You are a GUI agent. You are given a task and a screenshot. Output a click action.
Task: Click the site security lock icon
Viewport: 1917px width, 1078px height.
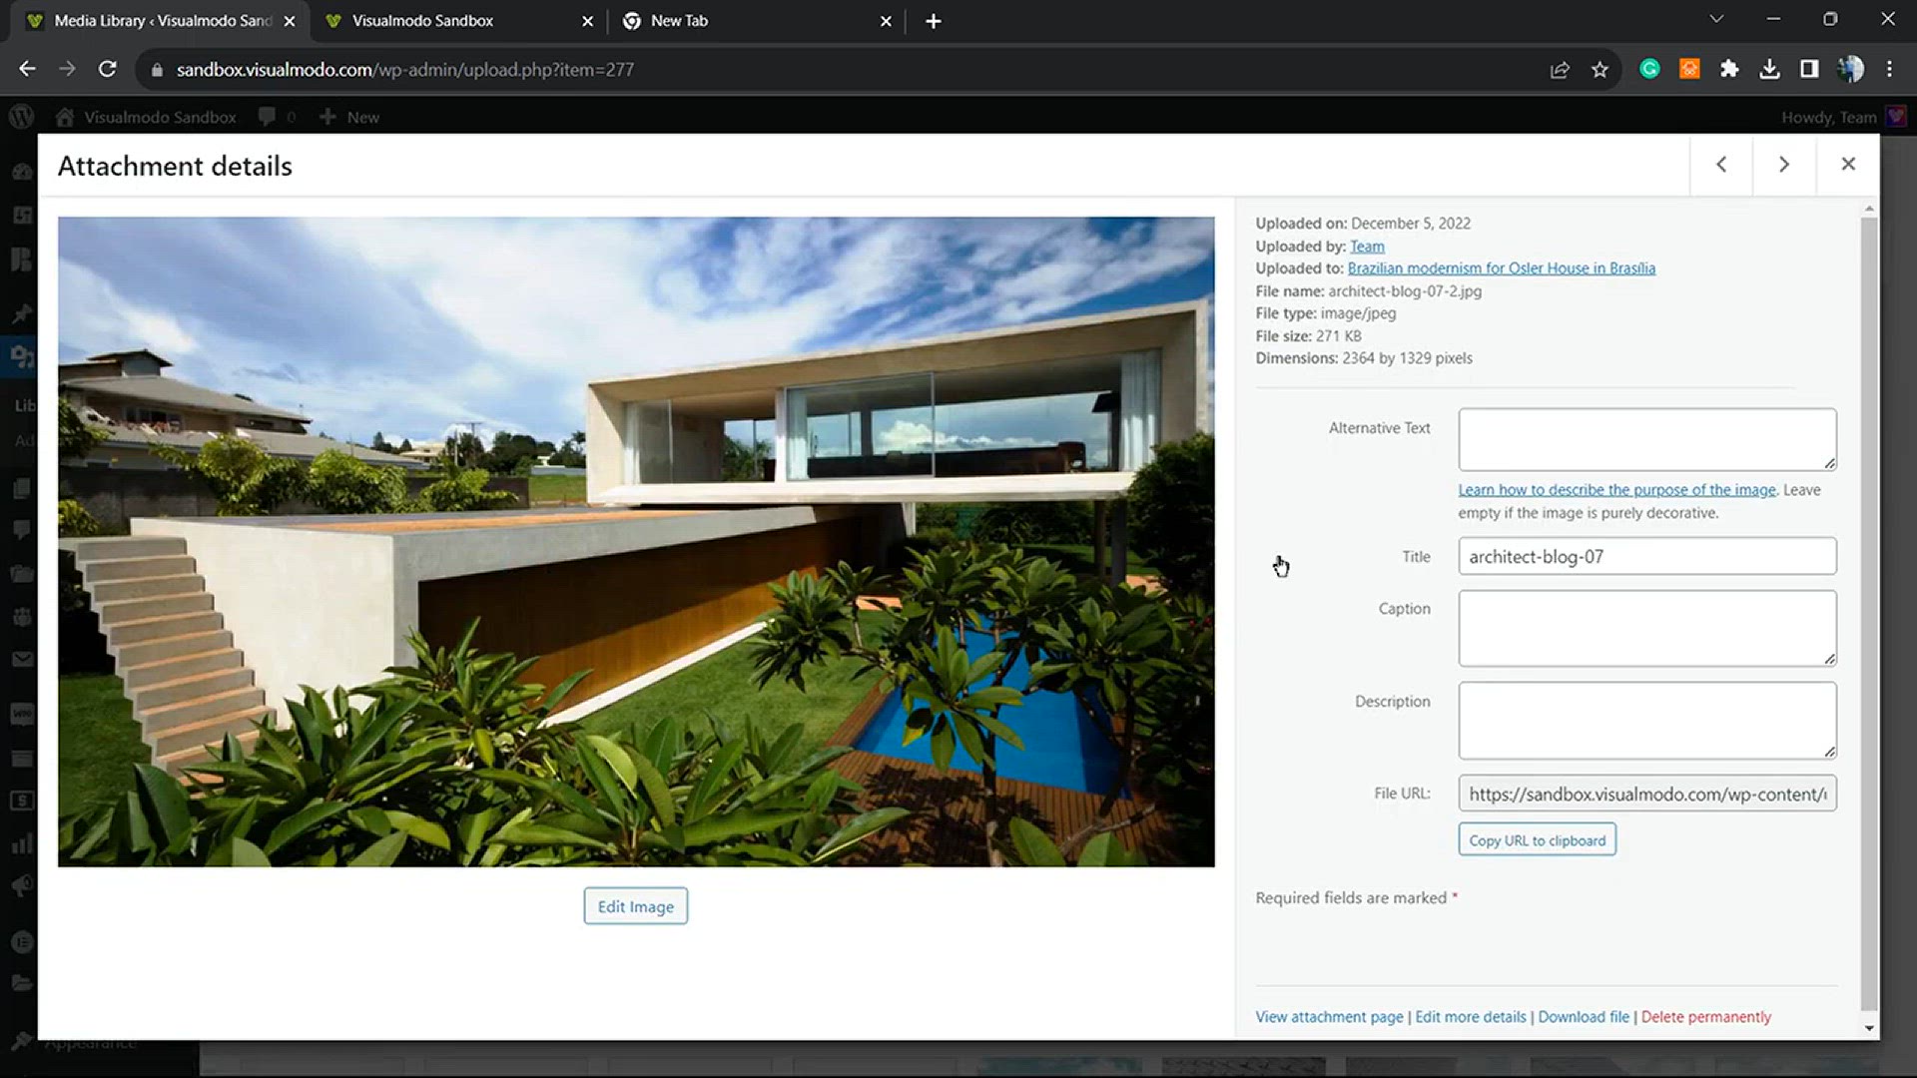[x=157, y=70]
